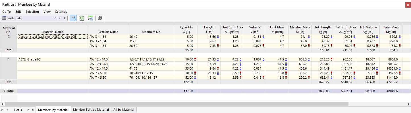This screenshot has width=411, height=113.
Task: Select the Members No. column header
Action: click(x=151, y=30)
